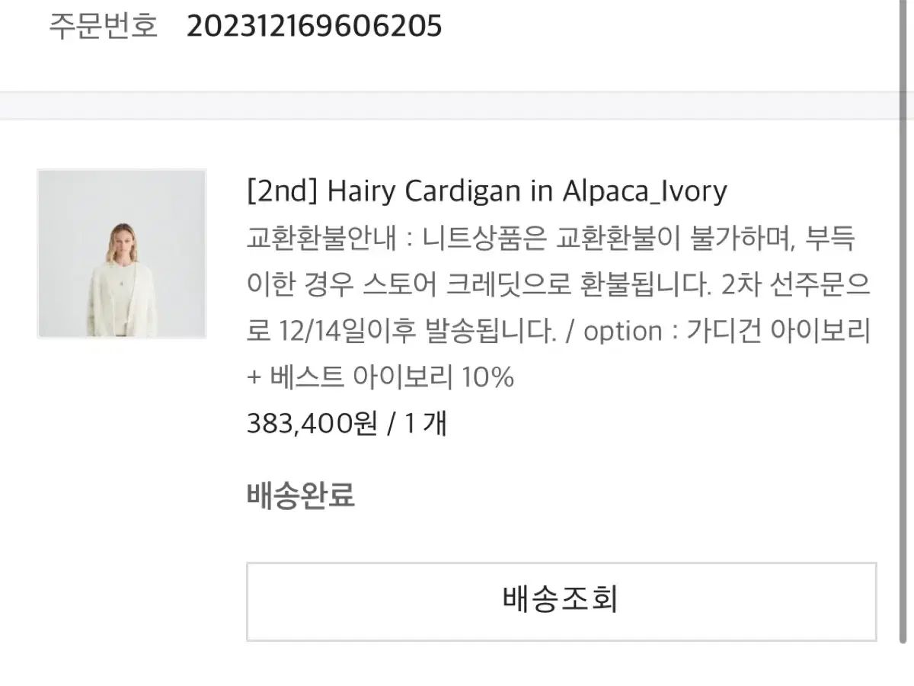The height and width of the screenshot is (686, 914).
Task: Open the Hairy Cardigan in Alpaca_Ivory title
Action: pyautogui.click(x=487, y=191)
